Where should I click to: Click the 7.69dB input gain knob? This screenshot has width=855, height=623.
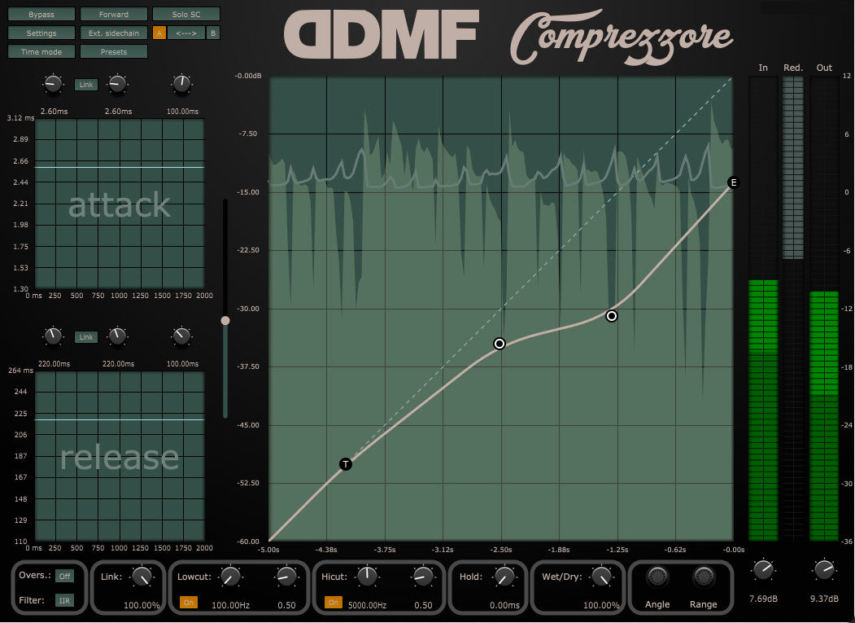click(x=762, y=570)
